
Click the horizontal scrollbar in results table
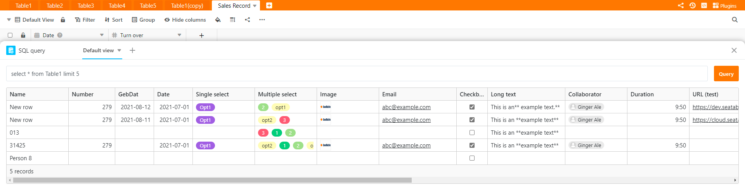click(x=212, y=180)
